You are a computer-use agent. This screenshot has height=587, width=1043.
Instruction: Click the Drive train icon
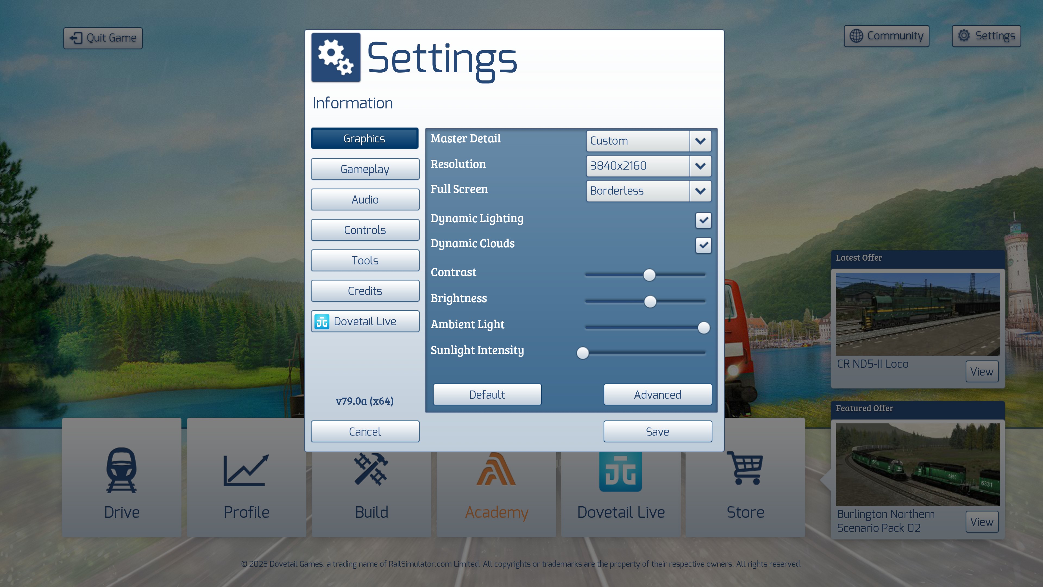tap(121, 470)
